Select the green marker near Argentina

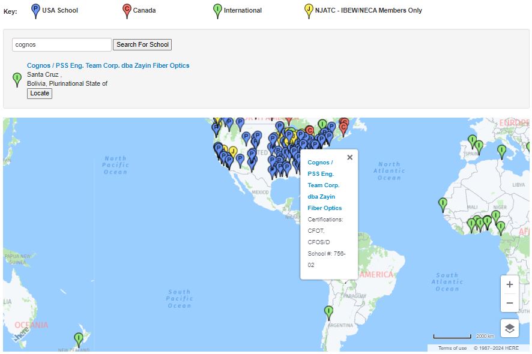pyautogui.click(x=328, y=312)
